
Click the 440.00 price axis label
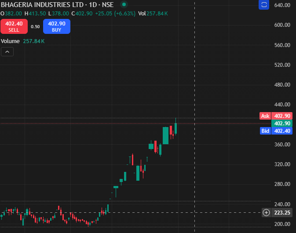click(x=282, y=105)
